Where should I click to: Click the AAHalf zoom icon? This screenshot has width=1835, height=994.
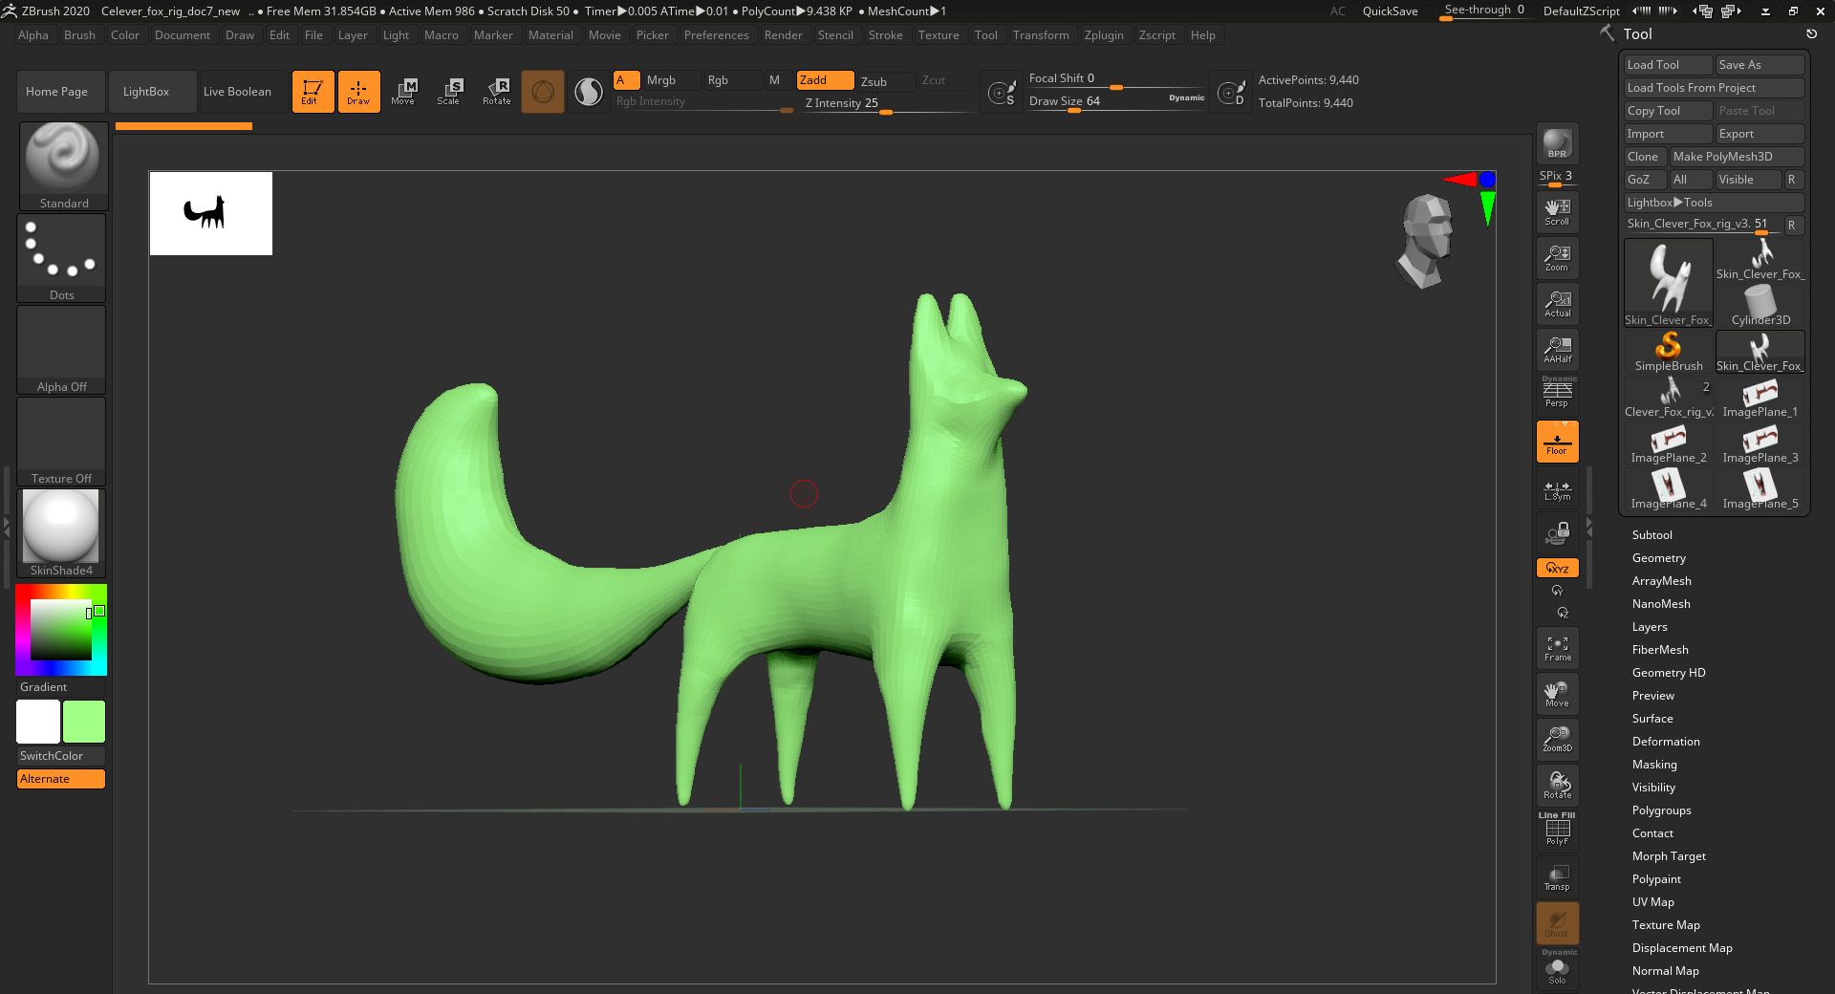tap(1557, 350)
